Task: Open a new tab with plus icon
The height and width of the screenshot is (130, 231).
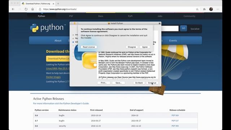Action: coord(58,4)
